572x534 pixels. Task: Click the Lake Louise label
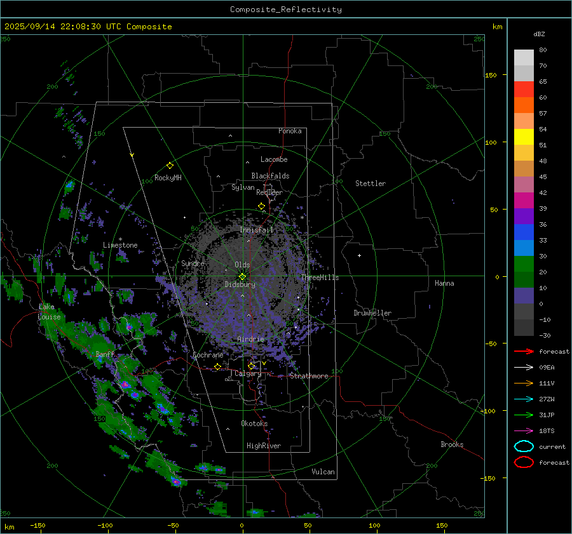click(49, 312)
